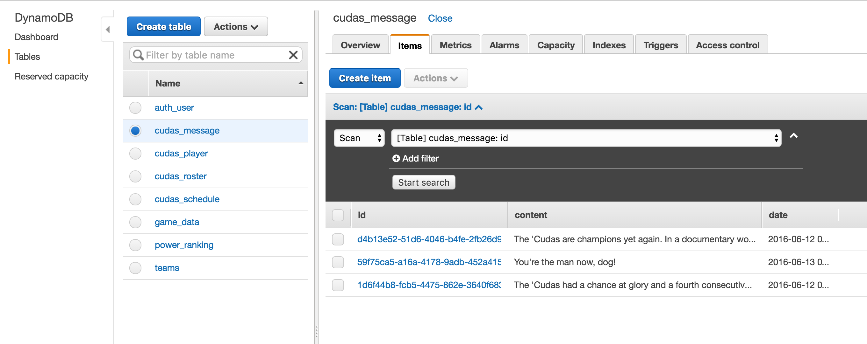This screenshot has width=867, height=344.
Task: Click "The 'Cudas had a chance at glory" cell
Action: click(x=633, y=285)
